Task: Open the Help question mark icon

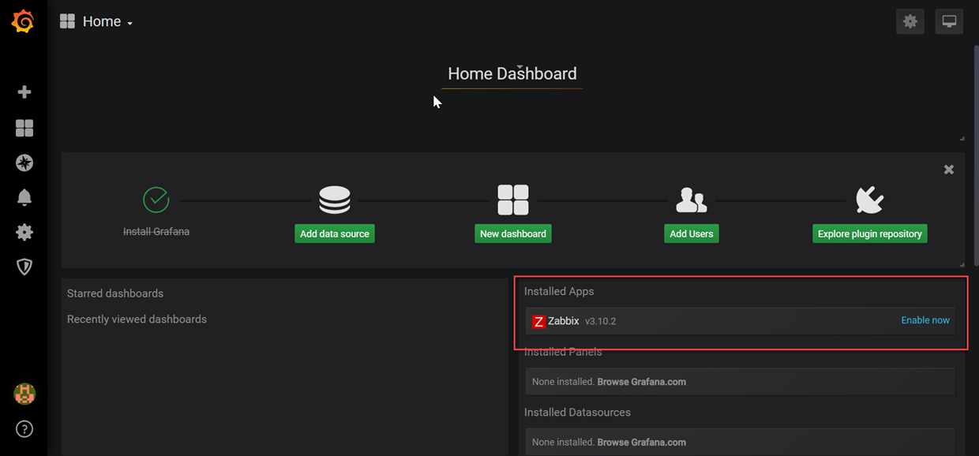Action: click(x=24, y=429)
